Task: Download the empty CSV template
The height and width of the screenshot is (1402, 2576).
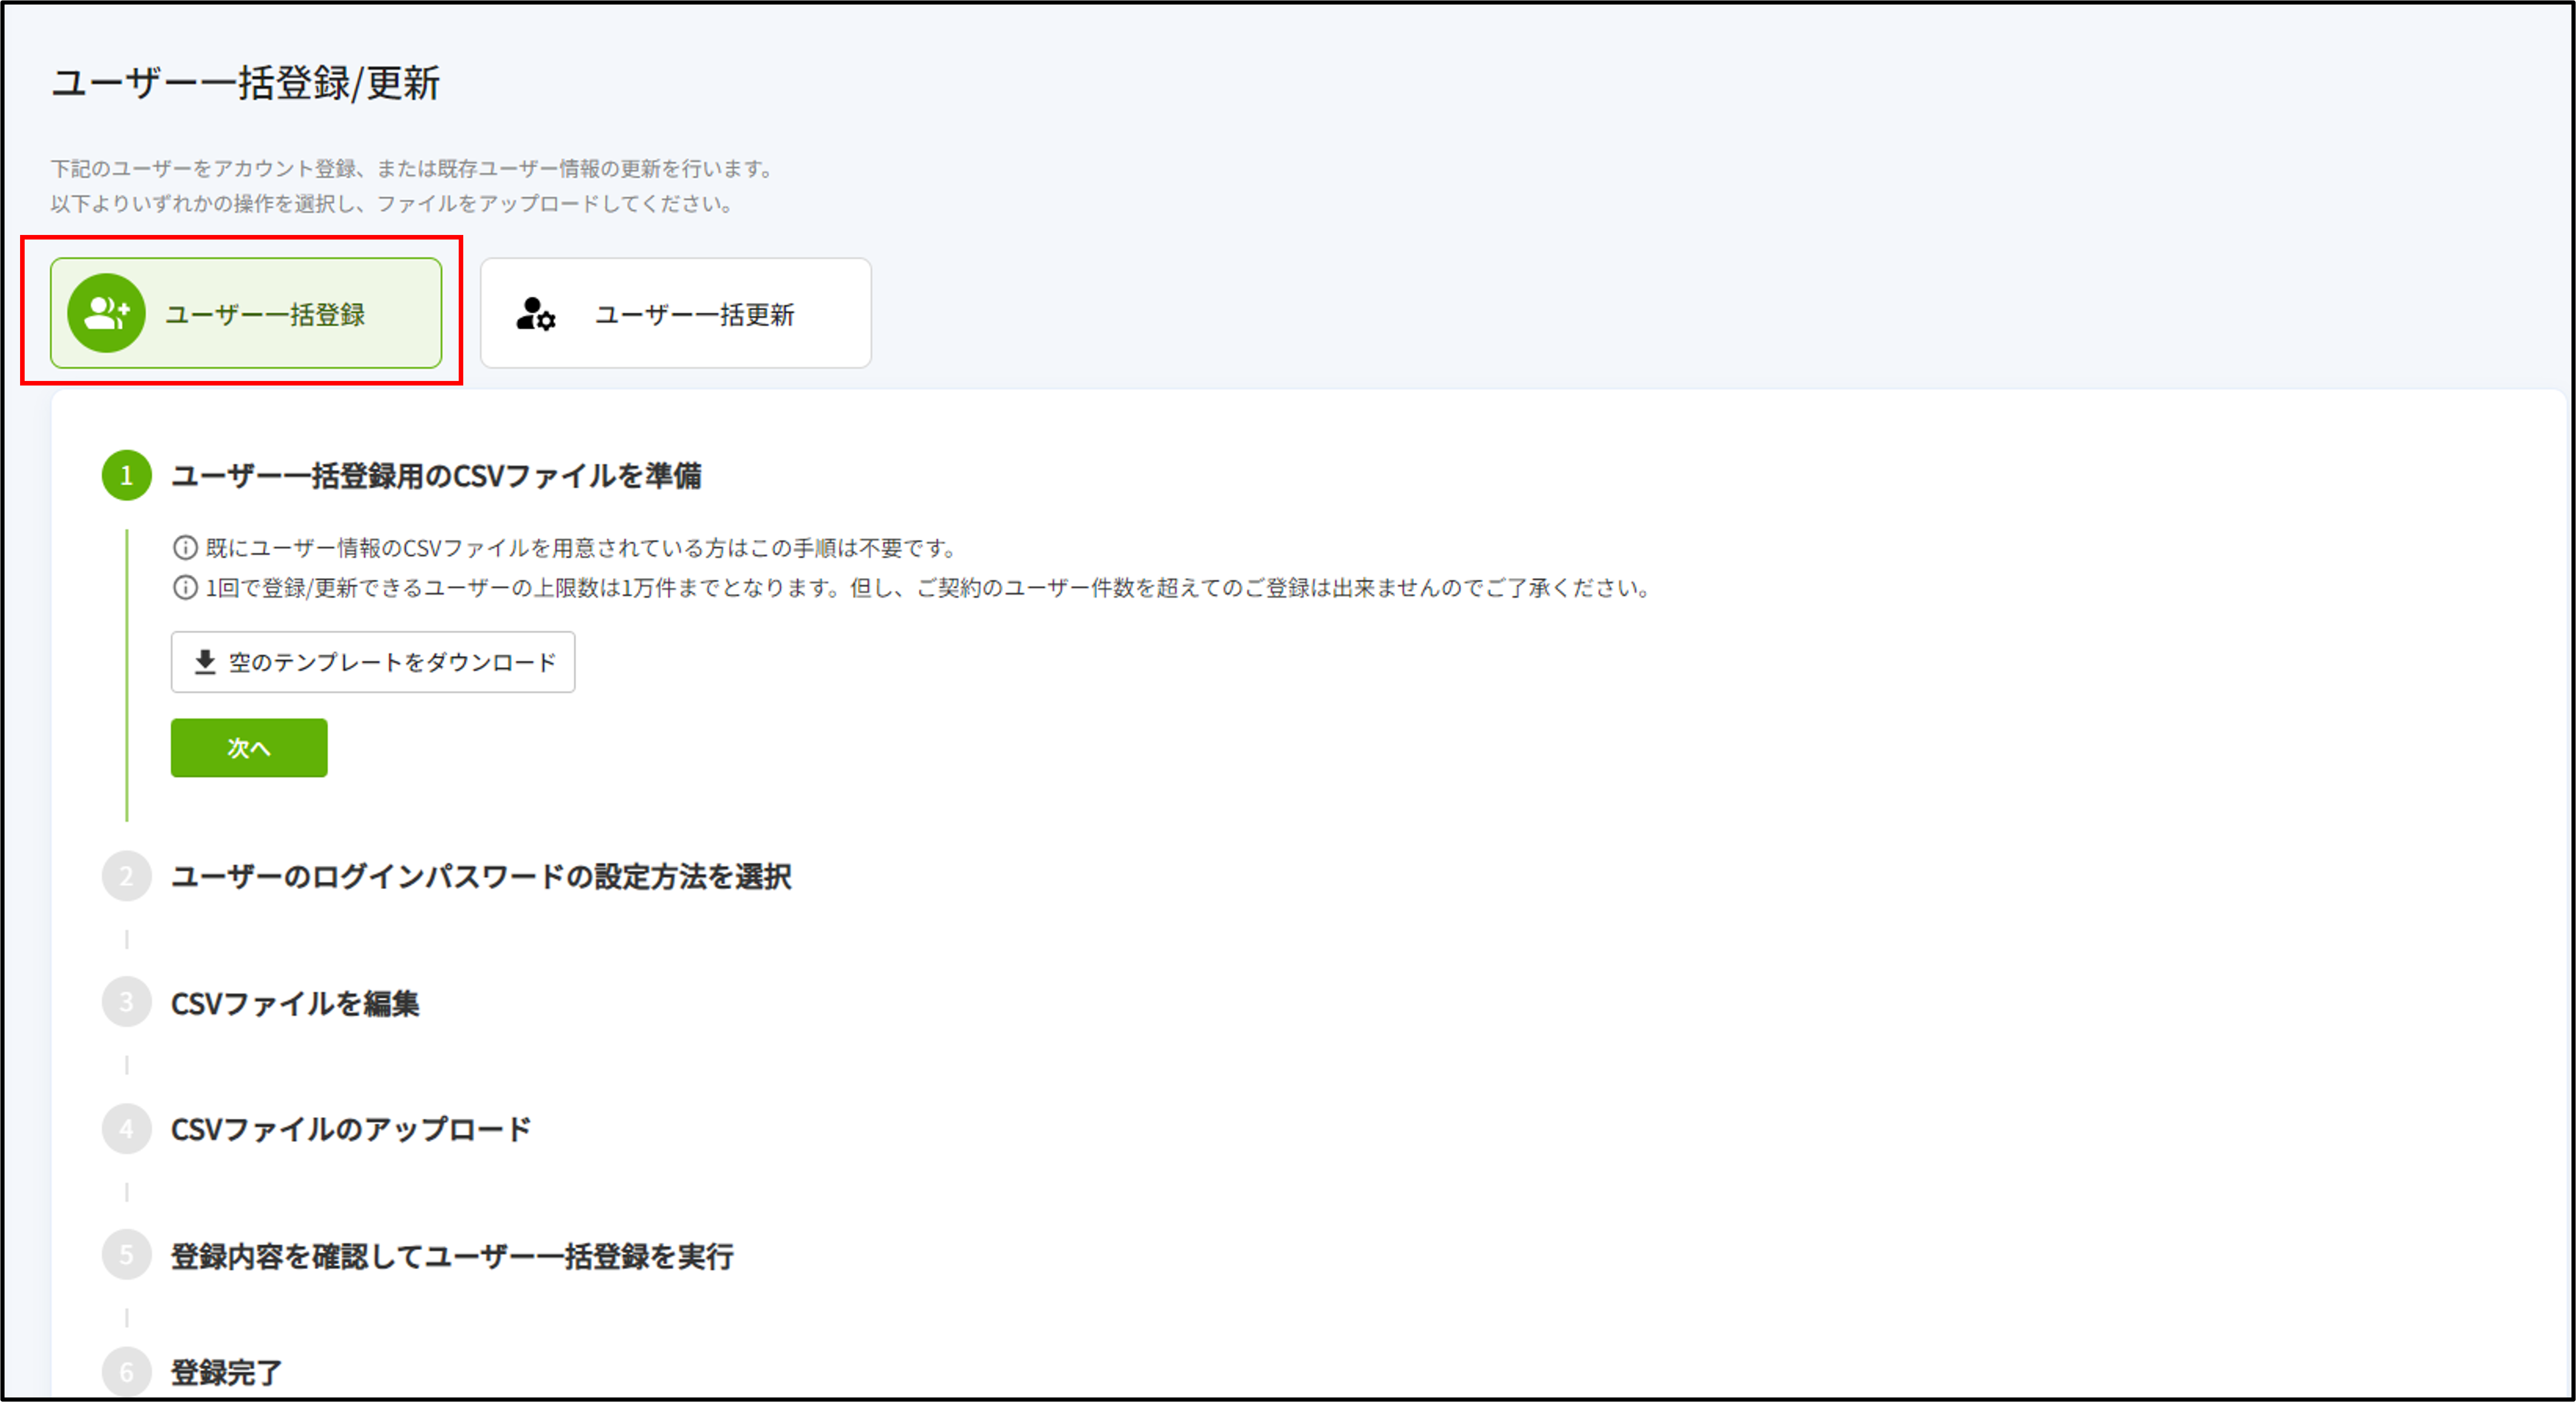Action: pos(373,662)
